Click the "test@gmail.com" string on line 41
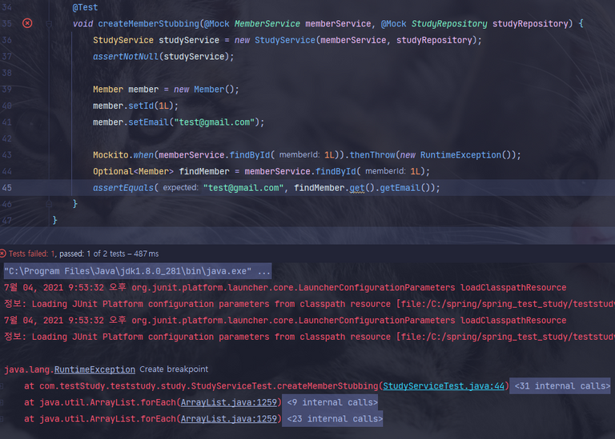The height and width of the screenshot is (439, 615). tap(214, 122)
